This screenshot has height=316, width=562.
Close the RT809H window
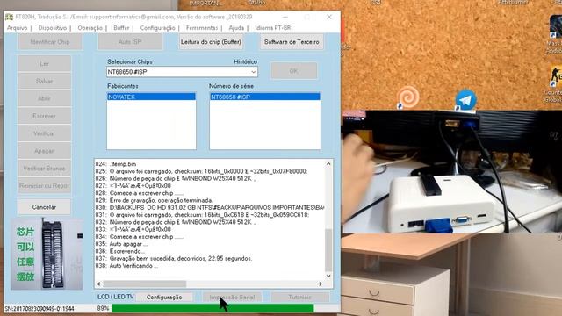329,17
